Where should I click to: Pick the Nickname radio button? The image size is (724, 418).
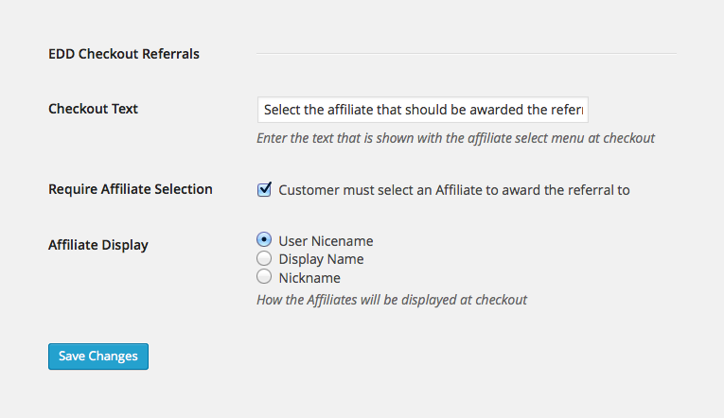[x=264, y=276]
